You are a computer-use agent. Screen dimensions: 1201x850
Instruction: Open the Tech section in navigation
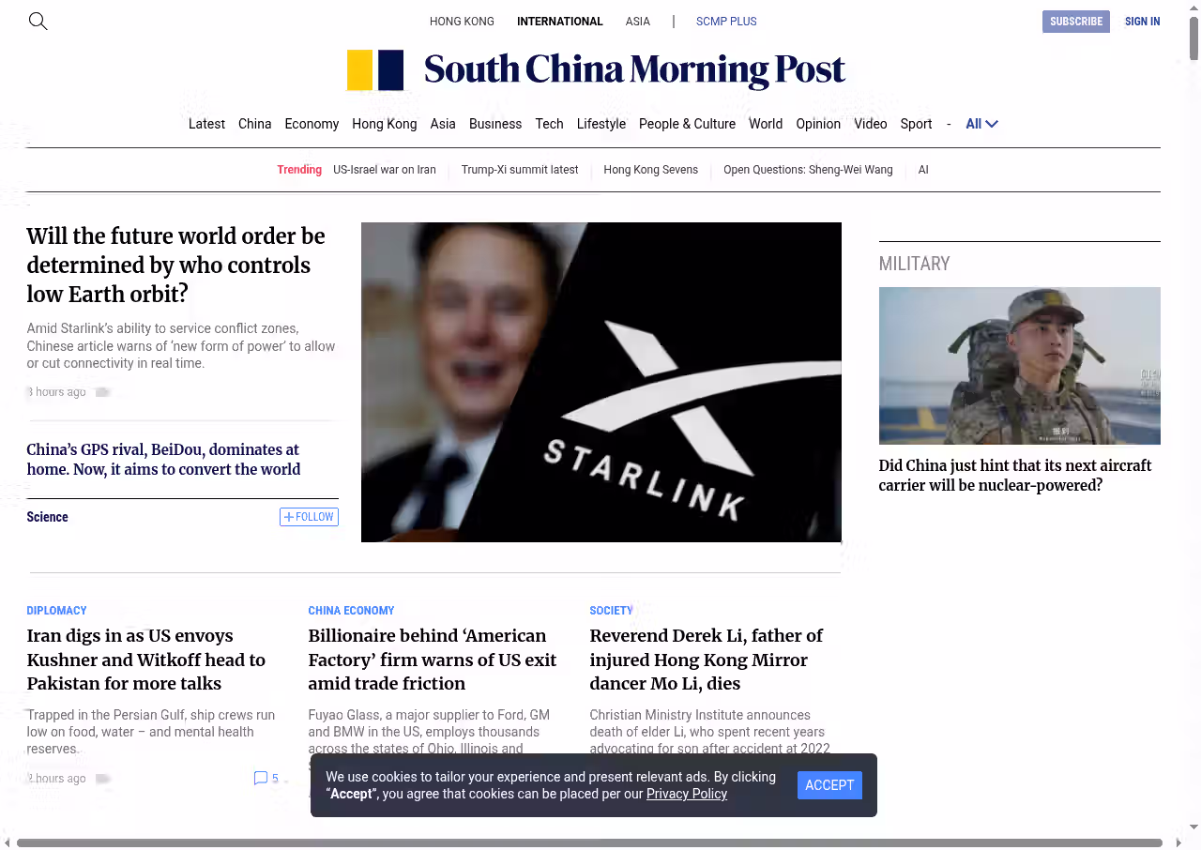549,124
